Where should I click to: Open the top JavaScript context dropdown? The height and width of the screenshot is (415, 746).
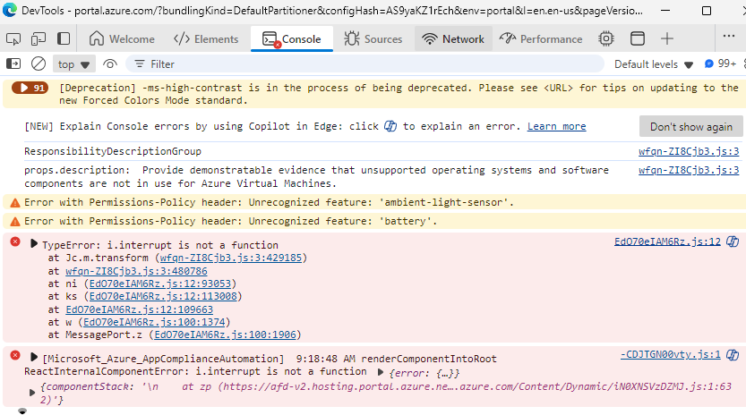73,64
